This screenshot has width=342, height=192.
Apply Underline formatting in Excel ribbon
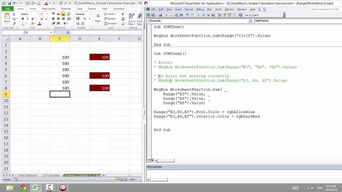(x=33, y=19)
